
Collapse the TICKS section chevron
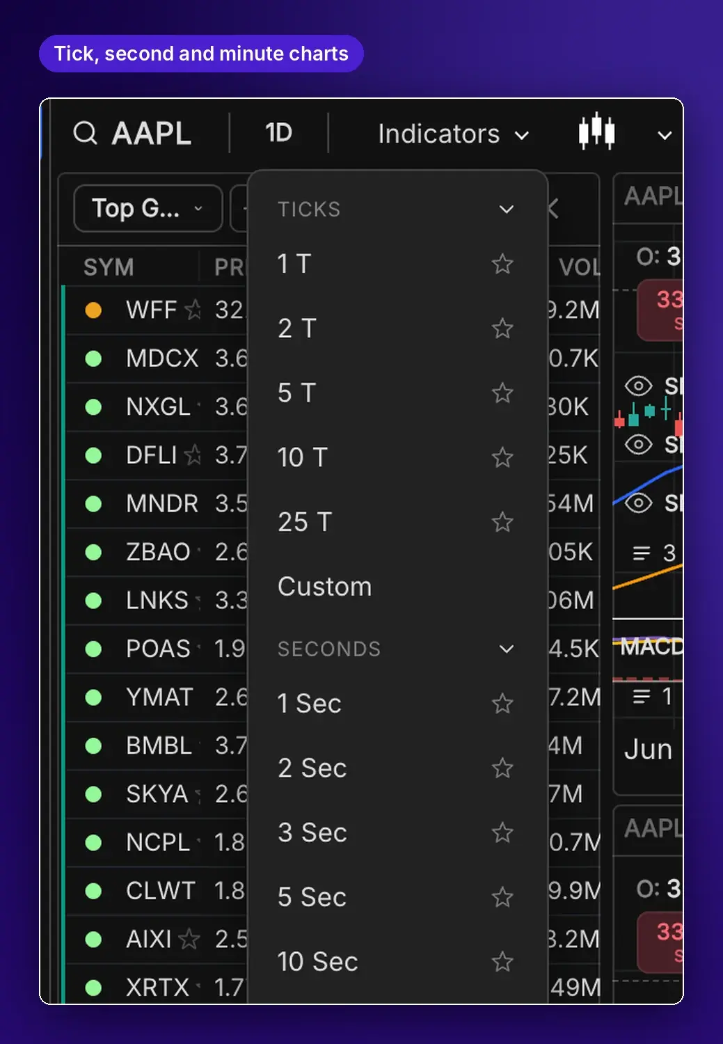pyautogui.click(x=507, y=209)
